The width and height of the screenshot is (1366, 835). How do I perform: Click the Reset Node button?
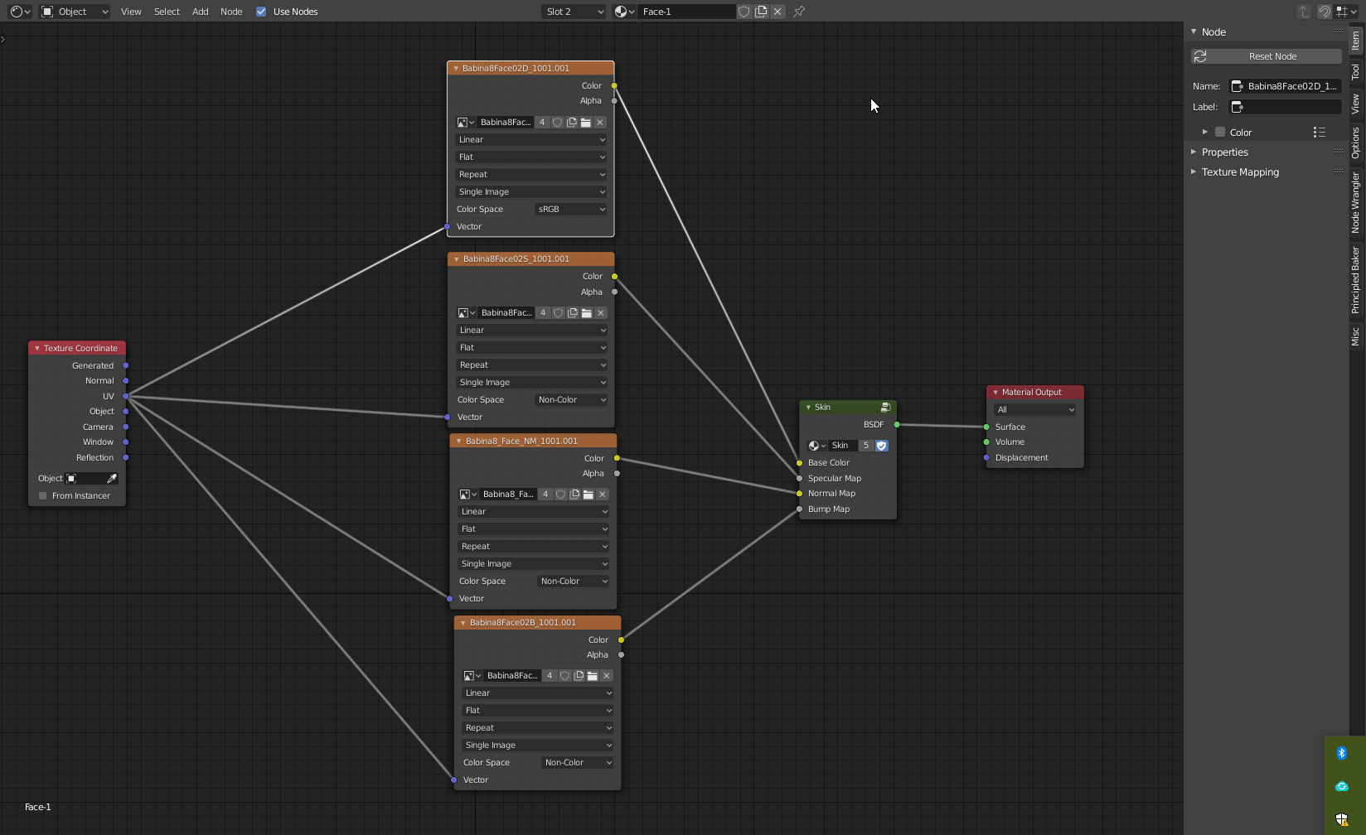tap(1267, 56)
